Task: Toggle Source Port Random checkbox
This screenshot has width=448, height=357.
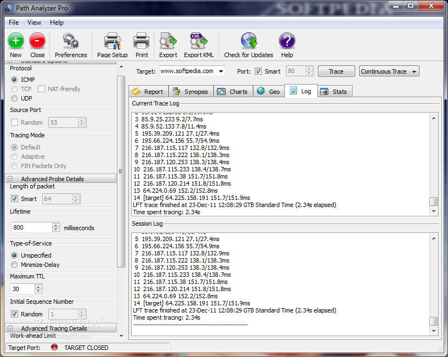Action: [14, 122]
